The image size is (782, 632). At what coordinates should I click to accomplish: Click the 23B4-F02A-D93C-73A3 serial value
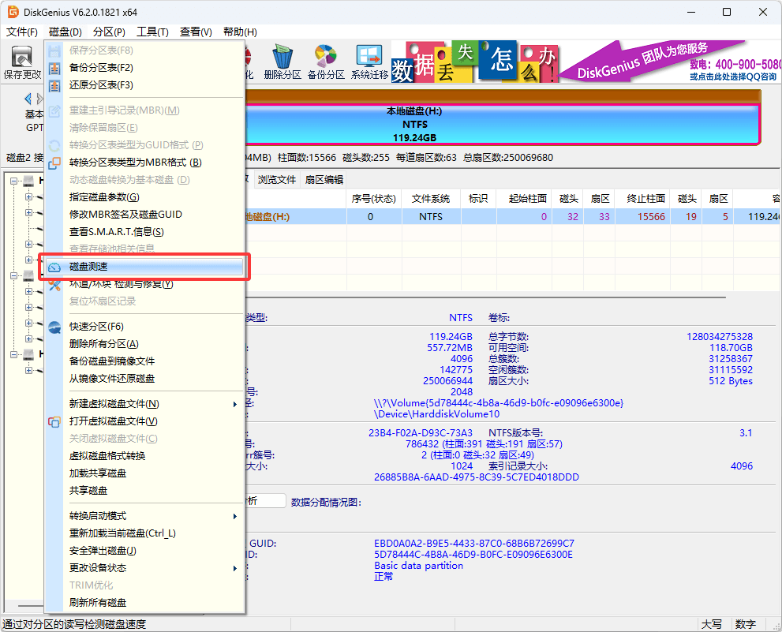point(421,433)
